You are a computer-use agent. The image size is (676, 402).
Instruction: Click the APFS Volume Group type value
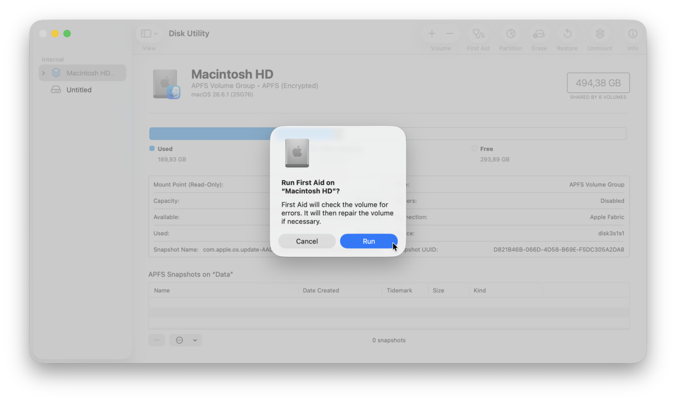[x=597, y=185]
